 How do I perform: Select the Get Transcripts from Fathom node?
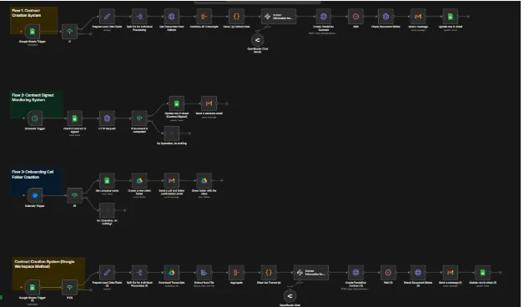coord(171,17)
